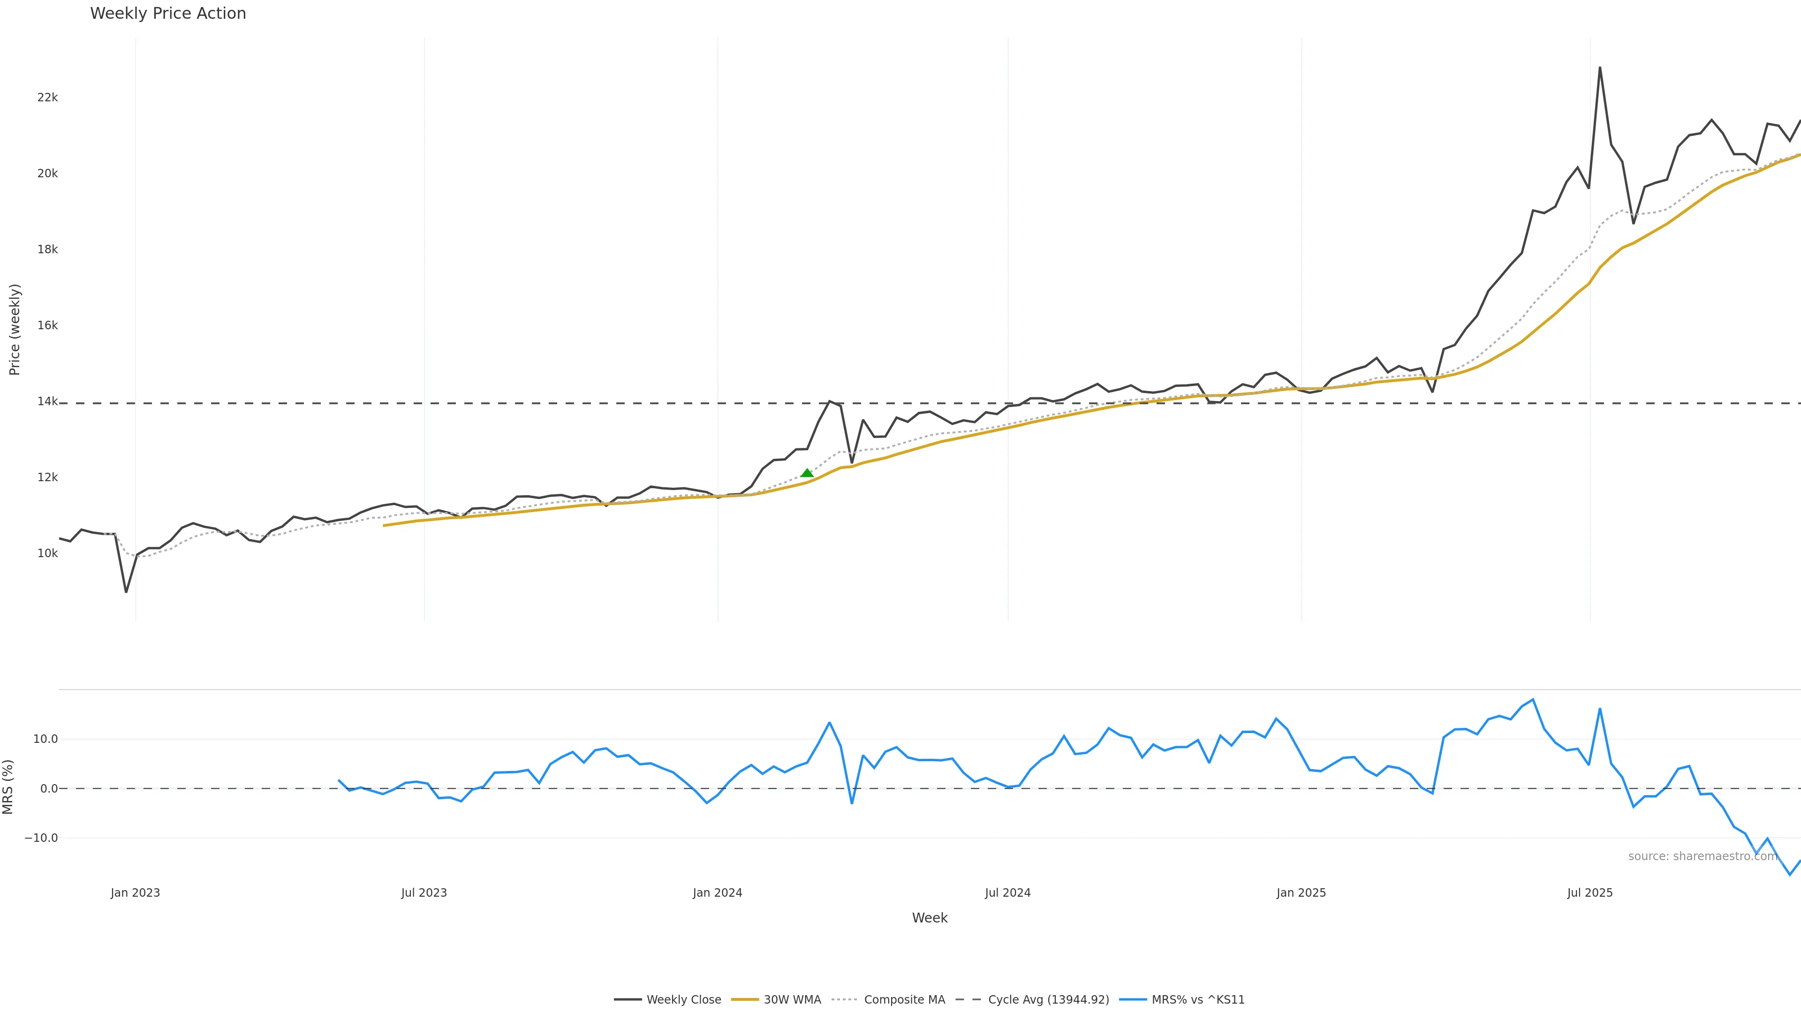Viewport: 1801px width, 1013px height.
Task: Toggle Composite MA legend text
Action: (904, 1000)
